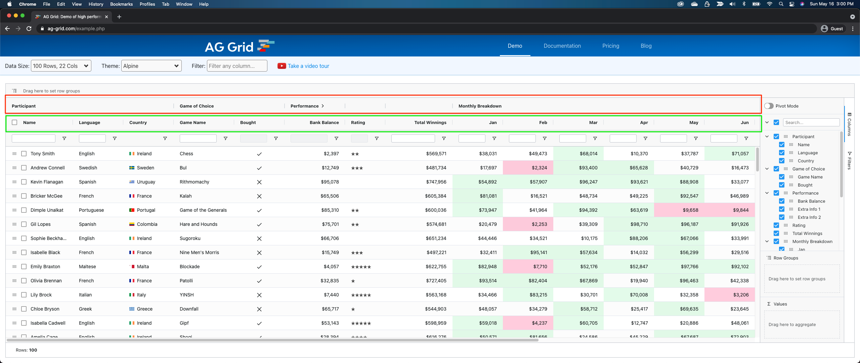Reload the page with the refresh icon
This screenshot has height=363, width=860.
(29, 29)
